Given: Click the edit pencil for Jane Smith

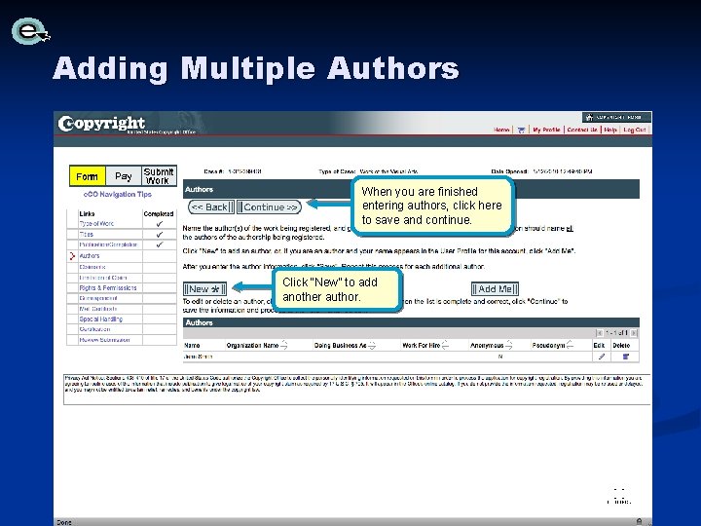Looking at the screenshot, I should click(x=602, y=357).
